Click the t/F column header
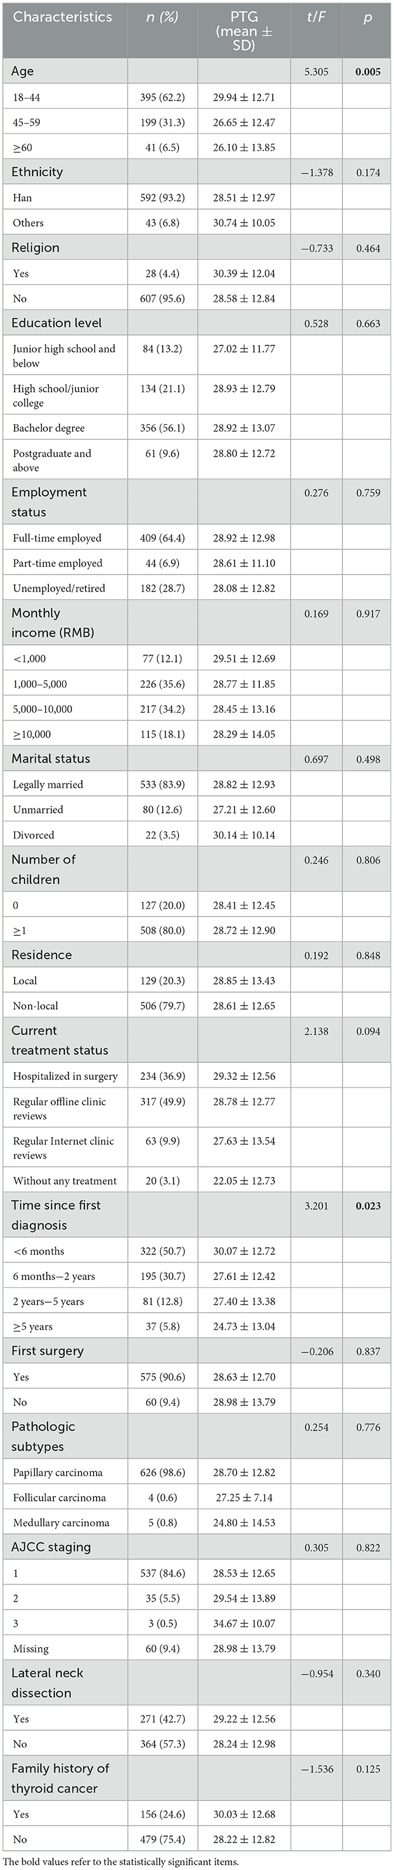Screen dimensions: 394x1870 [x=316, y=17]
